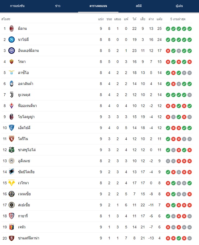Click the Hellas Verona yellow logo
The image size is (199, 245).
[12, 183]
